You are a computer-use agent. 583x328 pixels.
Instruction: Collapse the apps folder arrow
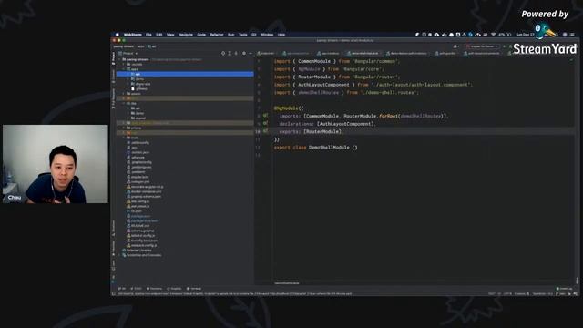[x=124, y=69]
